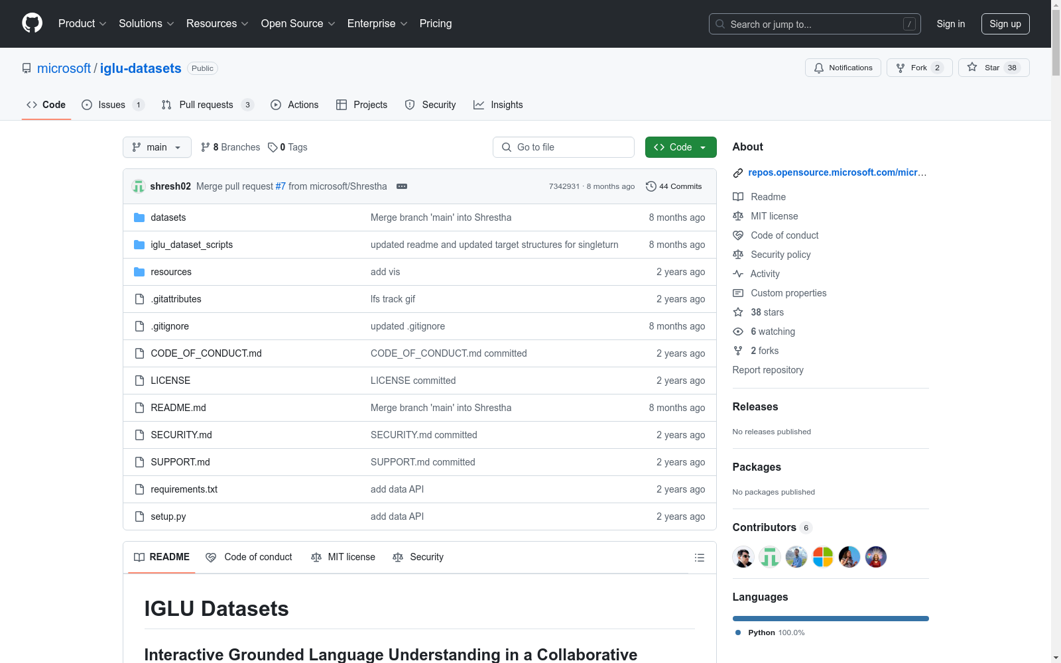The height and width of the screenshot is (663, 1061).
Task: Select the MIT license README tab
Action: 343,557
